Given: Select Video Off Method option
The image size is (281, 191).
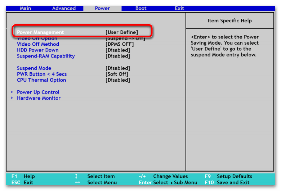Looking at the screenshot, I should click(x=38, y=44).
